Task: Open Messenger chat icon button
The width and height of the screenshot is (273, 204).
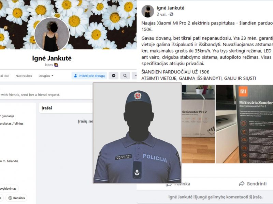Action: coord(114,75)
